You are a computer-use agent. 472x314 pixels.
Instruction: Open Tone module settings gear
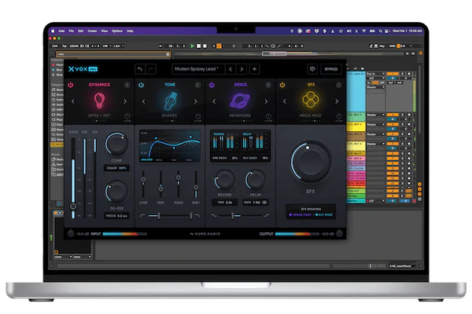pyautogui.click(x=197, y=85)
